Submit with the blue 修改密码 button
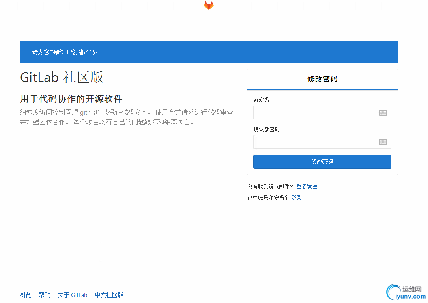This screenshot has height=303, width=428. (x=322, y=162)
